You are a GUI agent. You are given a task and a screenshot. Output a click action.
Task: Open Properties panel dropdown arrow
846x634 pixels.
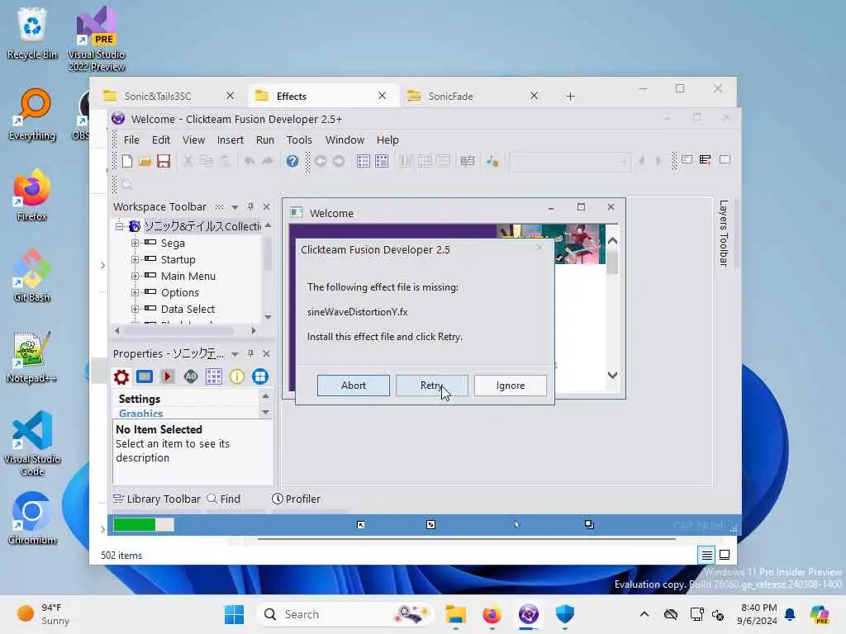click(x=235, y=354)
